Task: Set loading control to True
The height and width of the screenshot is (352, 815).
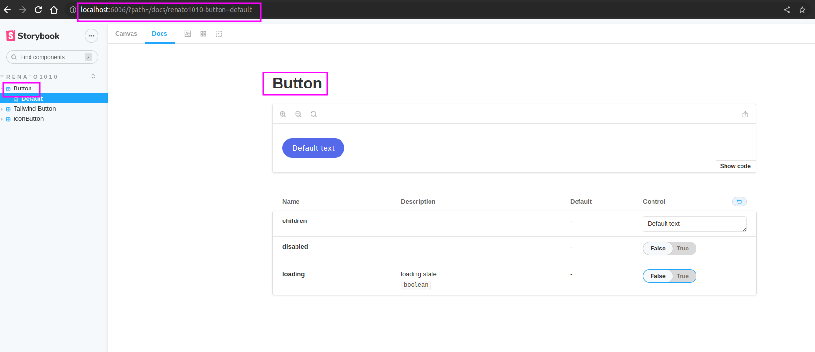Action: tap(682, 276)
